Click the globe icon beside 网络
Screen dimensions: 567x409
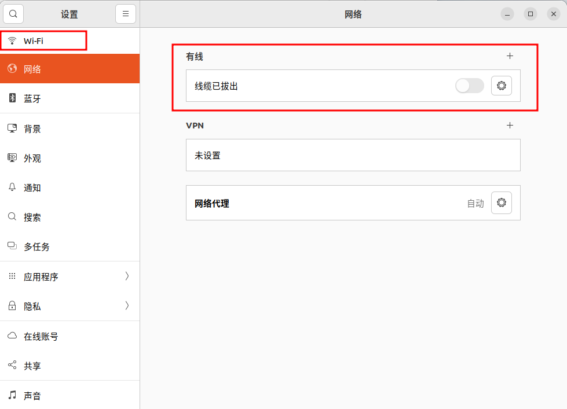click(x=12, y=68)
